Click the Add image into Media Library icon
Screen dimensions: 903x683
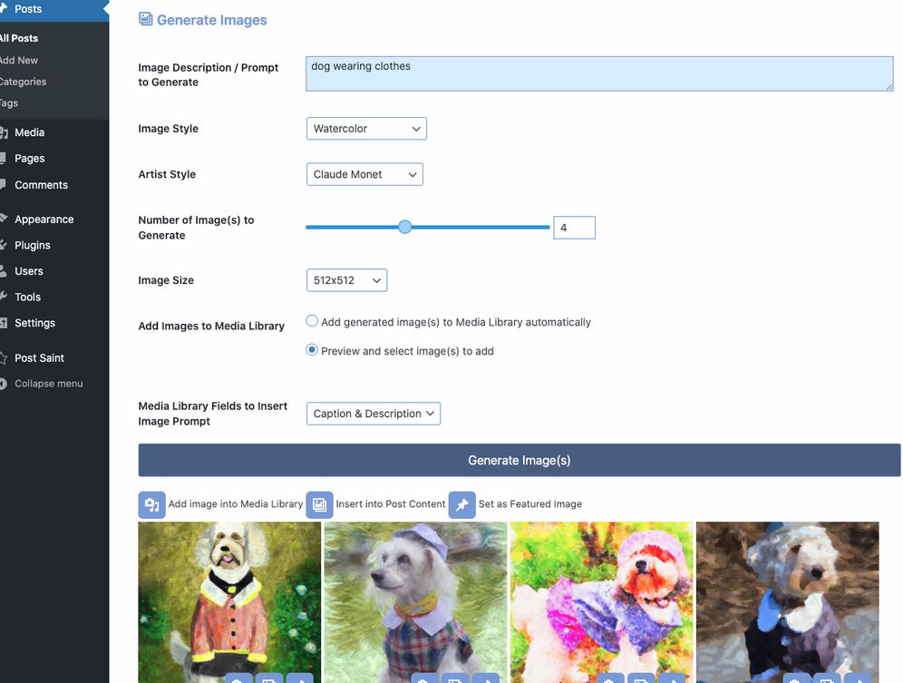[x=152, y=505]
